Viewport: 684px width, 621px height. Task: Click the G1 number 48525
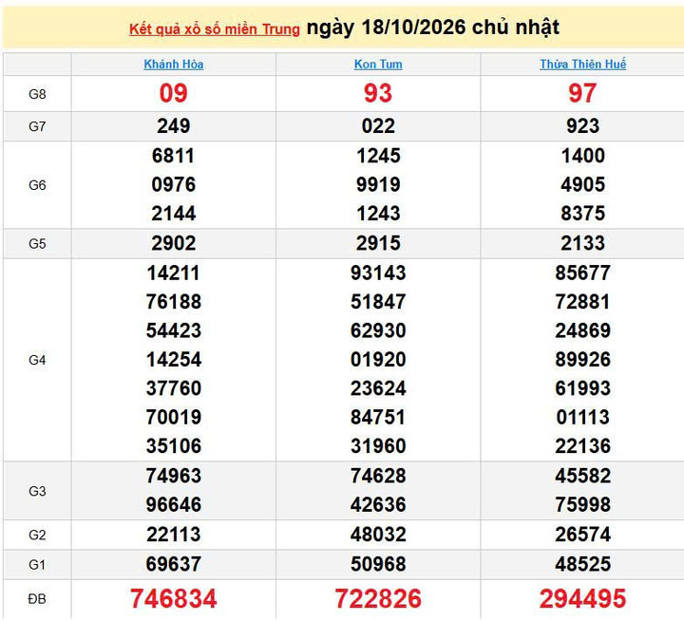click(582, 564)
